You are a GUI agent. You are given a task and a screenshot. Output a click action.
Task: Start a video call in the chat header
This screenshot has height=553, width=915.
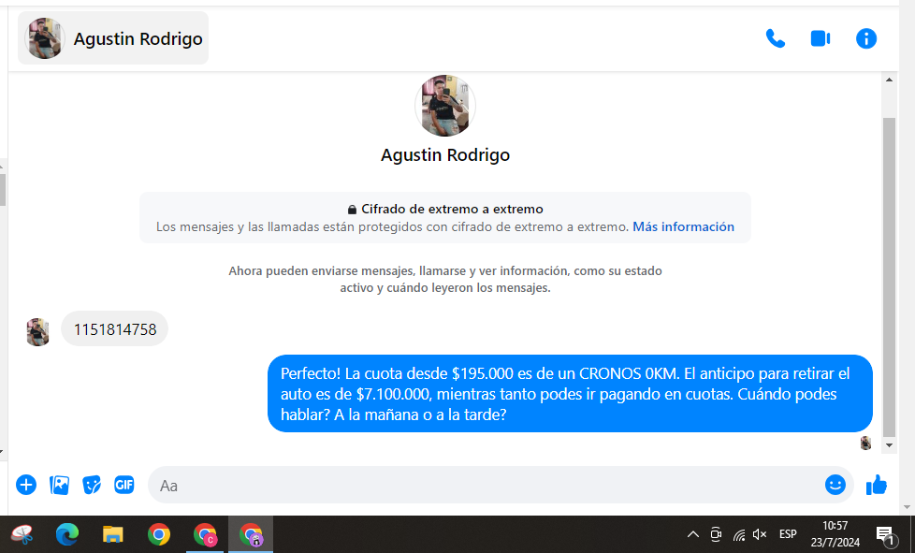pos(821,38)
